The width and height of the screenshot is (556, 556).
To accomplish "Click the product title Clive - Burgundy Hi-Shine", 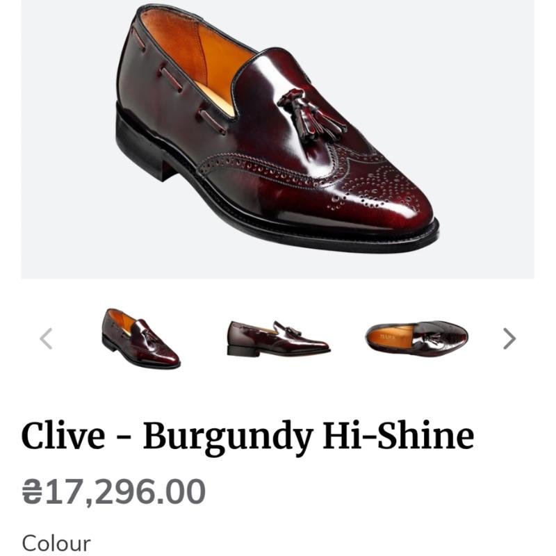I will click(x=247, y=437).
